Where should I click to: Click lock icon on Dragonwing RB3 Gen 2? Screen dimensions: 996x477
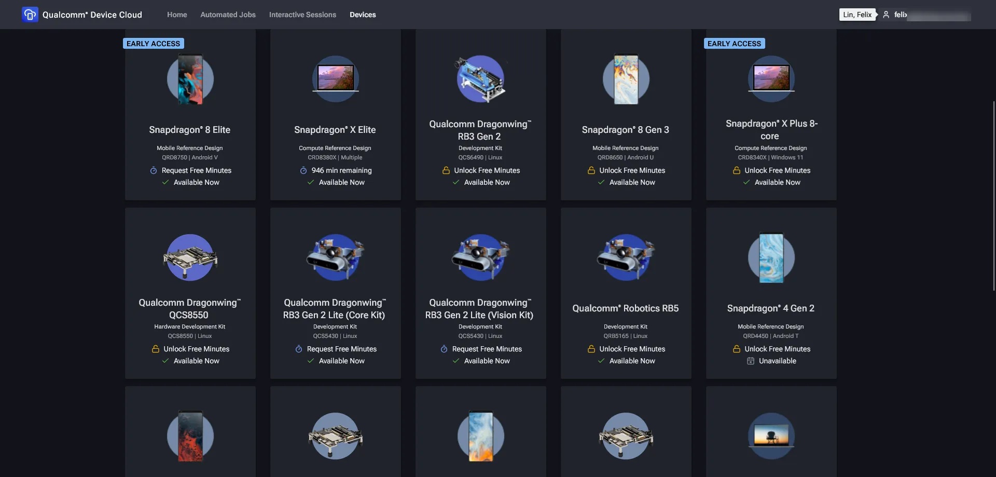point(446,170)
